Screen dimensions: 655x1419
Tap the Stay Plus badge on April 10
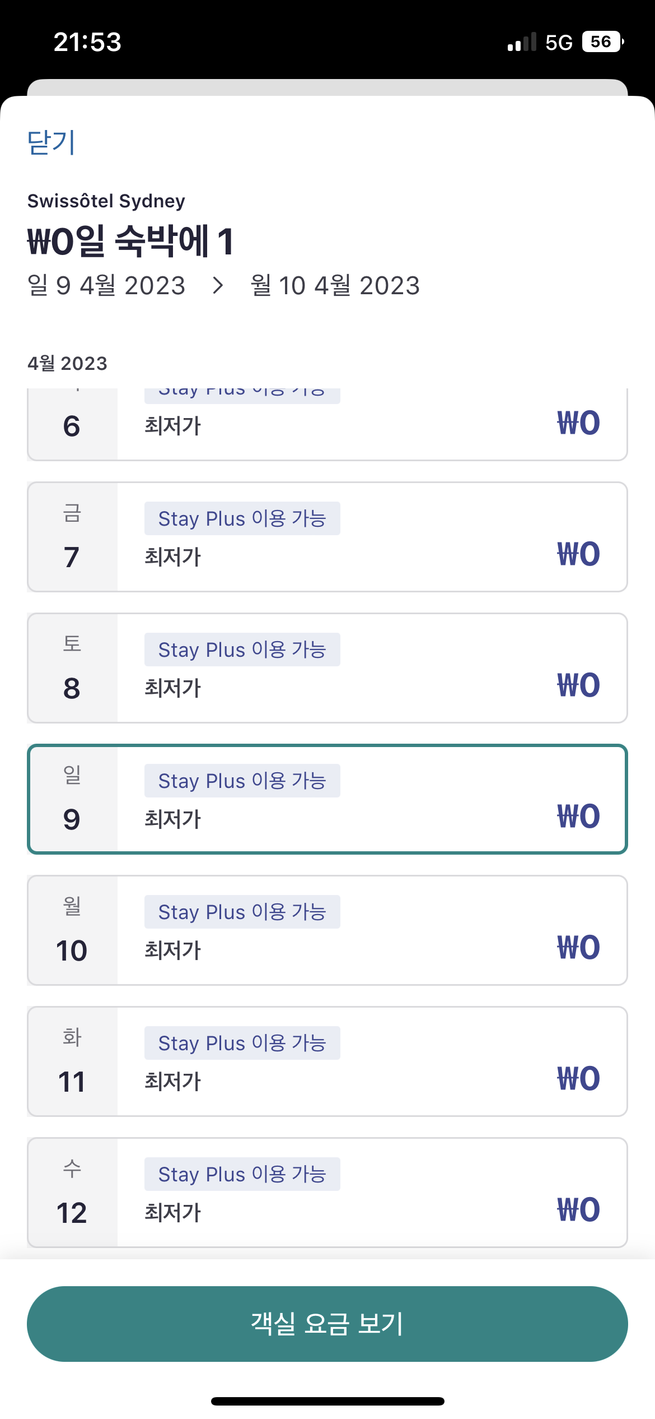(x=242, y=911)
